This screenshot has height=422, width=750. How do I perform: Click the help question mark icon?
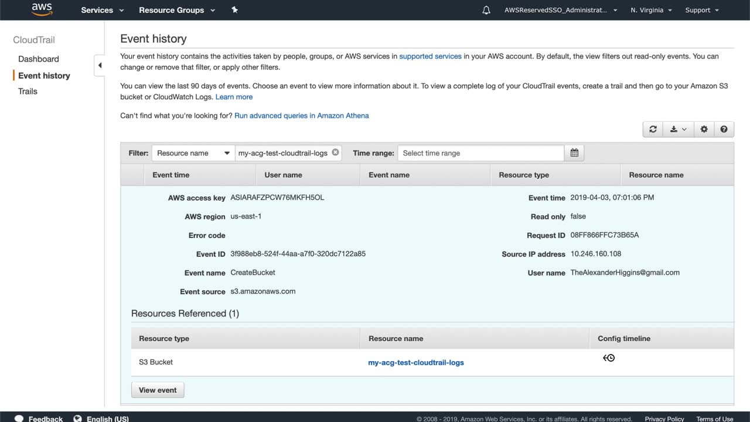click(x=724, y=130)
